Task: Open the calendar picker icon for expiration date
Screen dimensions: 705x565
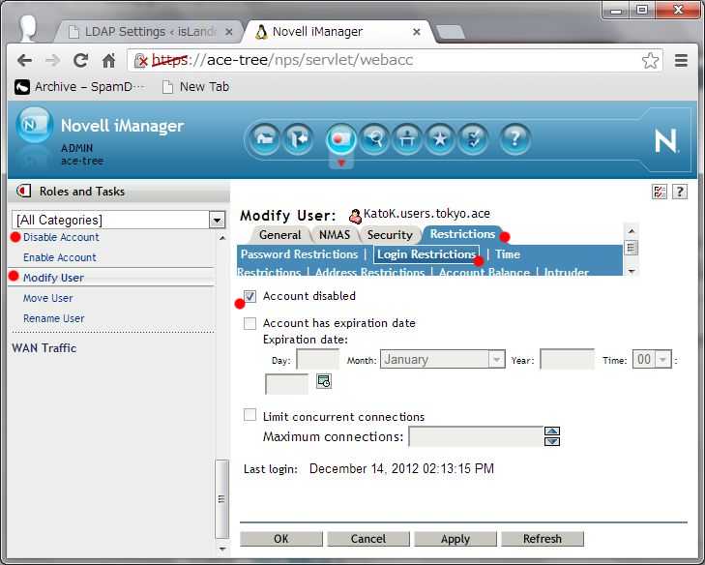Action: (x=324, y=381)
